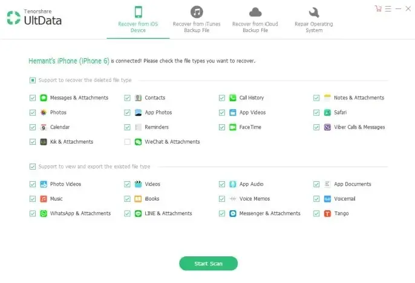
Task: Click the "LINE & Attachments" label text
Action: [x=168, y=213]
